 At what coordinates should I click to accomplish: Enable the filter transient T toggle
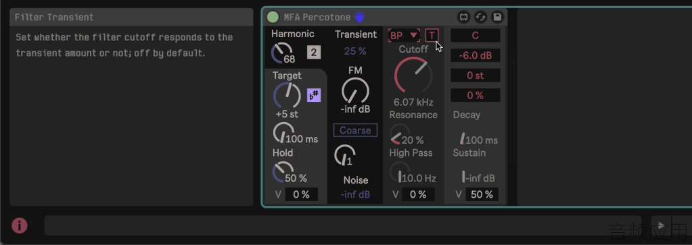coord(432,35)
